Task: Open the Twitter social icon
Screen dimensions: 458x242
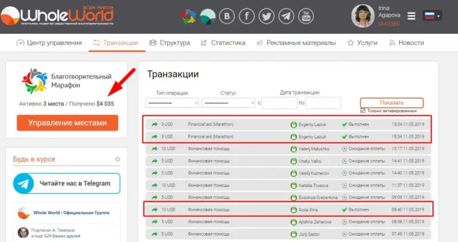Action: 266,16
